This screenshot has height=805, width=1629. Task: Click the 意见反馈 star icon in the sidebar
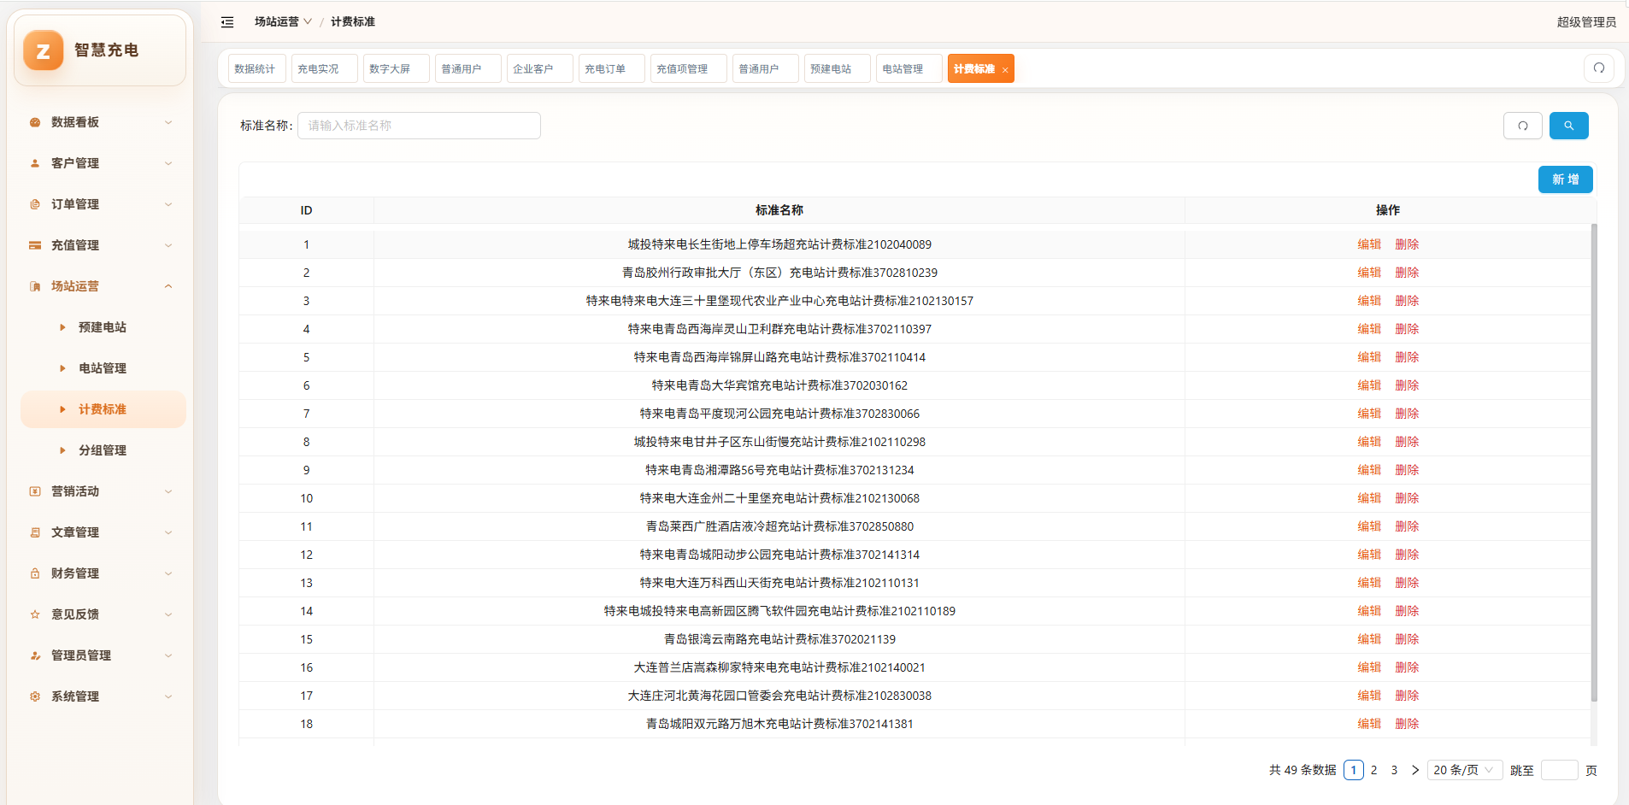coord(35,614)
